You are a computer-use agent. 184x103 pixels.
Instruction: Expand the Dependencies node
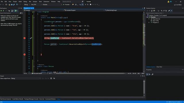[149, 19]
